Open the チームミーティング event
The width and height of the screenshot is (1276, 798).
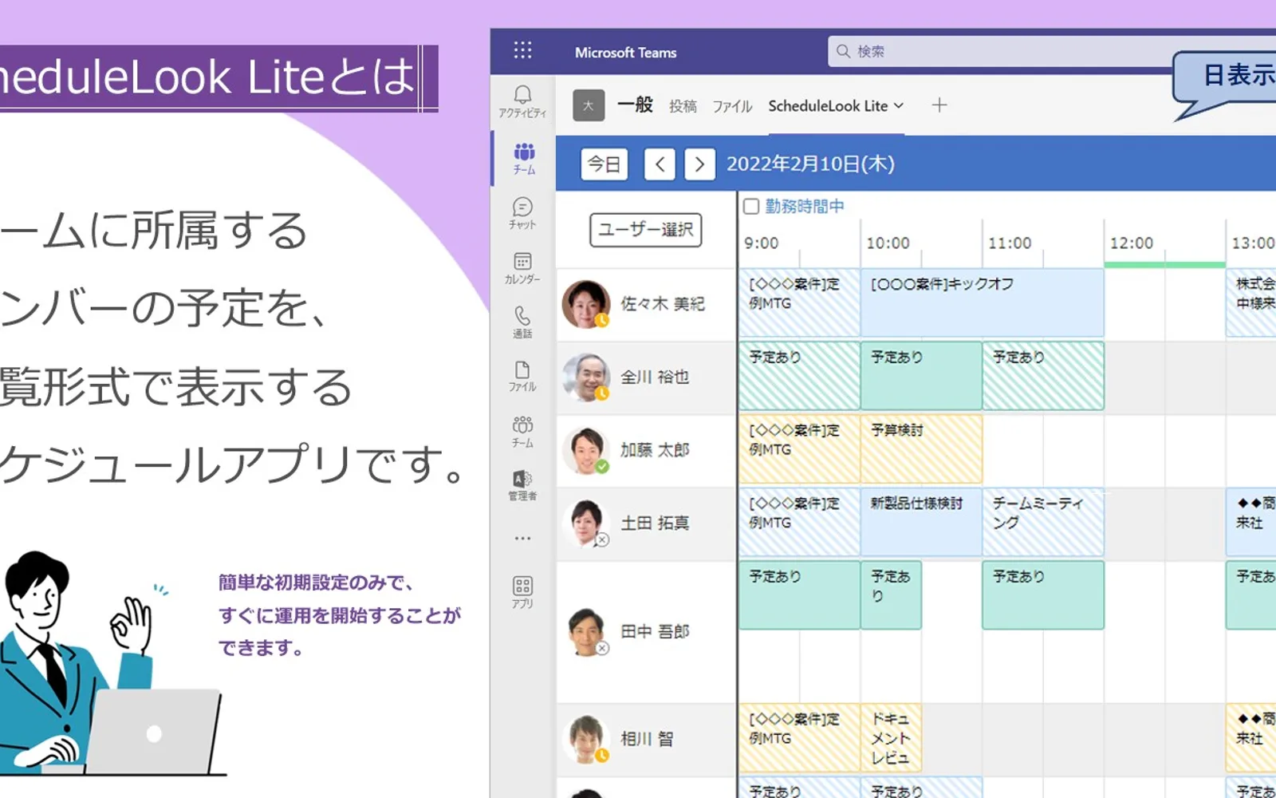tap(1043, 522)
